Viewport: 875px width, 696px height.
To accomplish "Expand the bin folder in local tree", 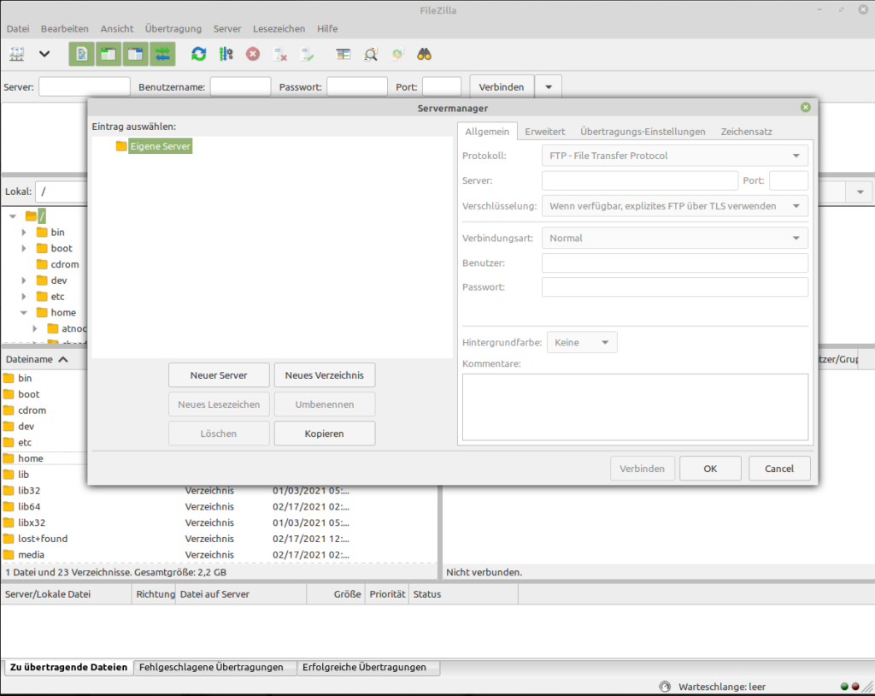I will [x=23, y=232].
